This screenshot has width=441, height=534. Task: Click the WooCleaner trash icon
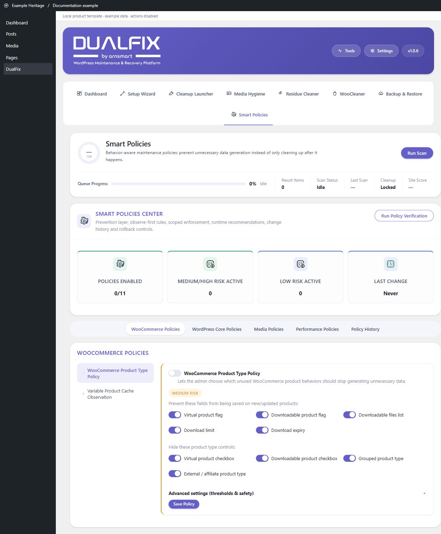pyautogui.click(x=335, y=93)
